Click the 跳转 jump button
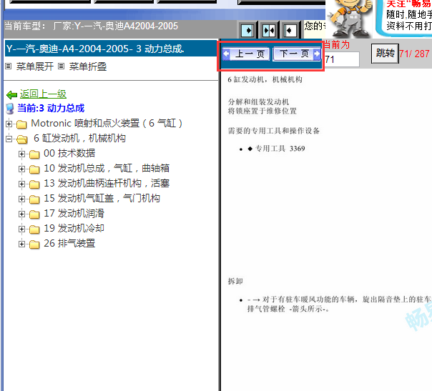This screenshot has width=432, height=391. click(x=386, y=54)
